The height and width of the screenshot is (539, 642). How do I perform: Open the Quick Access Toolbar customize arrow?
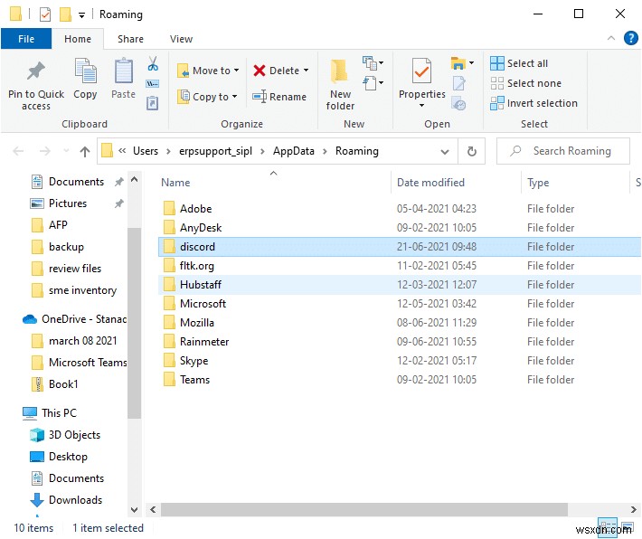[x=82, y=15]
